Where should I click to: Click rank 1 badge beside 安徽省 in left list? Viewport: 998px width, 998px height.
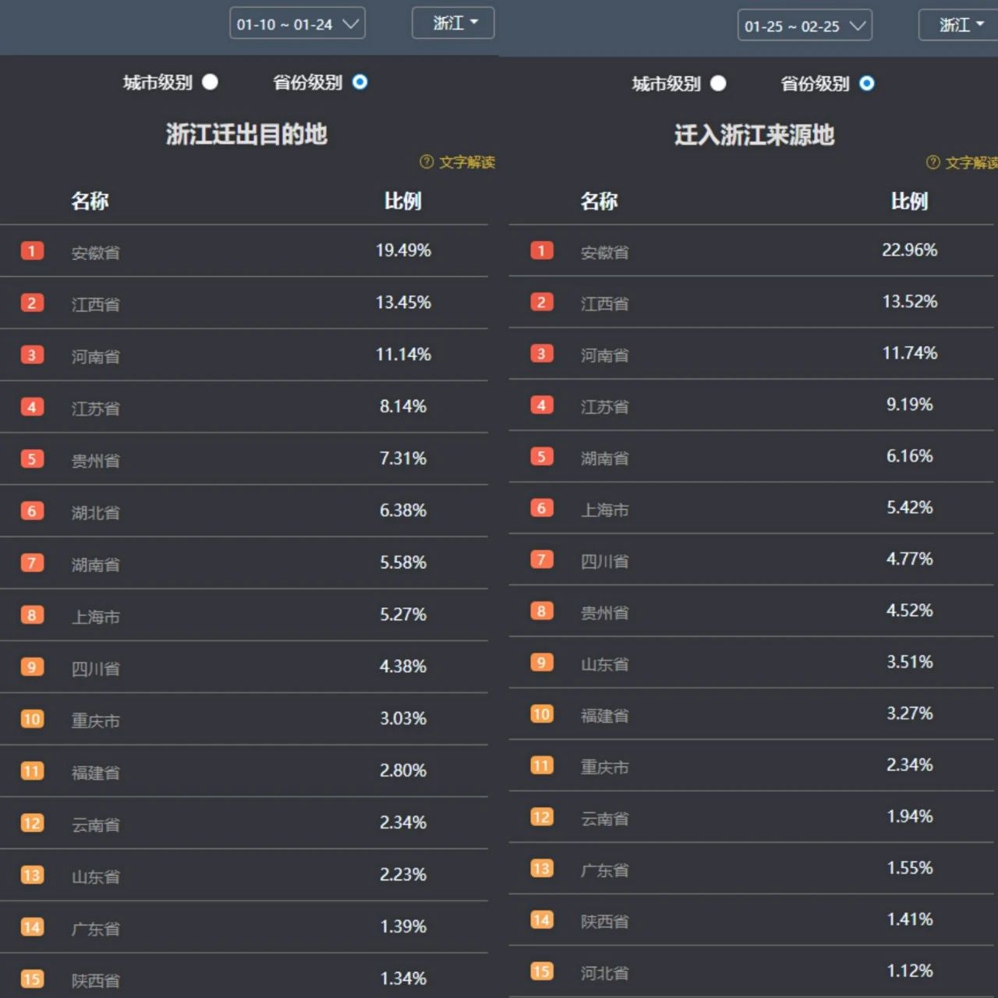point(32,251)
